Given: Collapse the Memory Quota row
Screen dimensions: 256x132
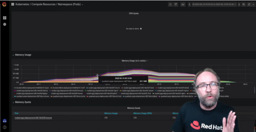Looking at the screenshot, I should coord(22,102).
